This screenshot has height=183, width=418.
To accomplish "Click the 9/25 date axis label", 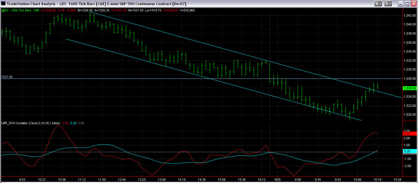I will tap(278, 180).
